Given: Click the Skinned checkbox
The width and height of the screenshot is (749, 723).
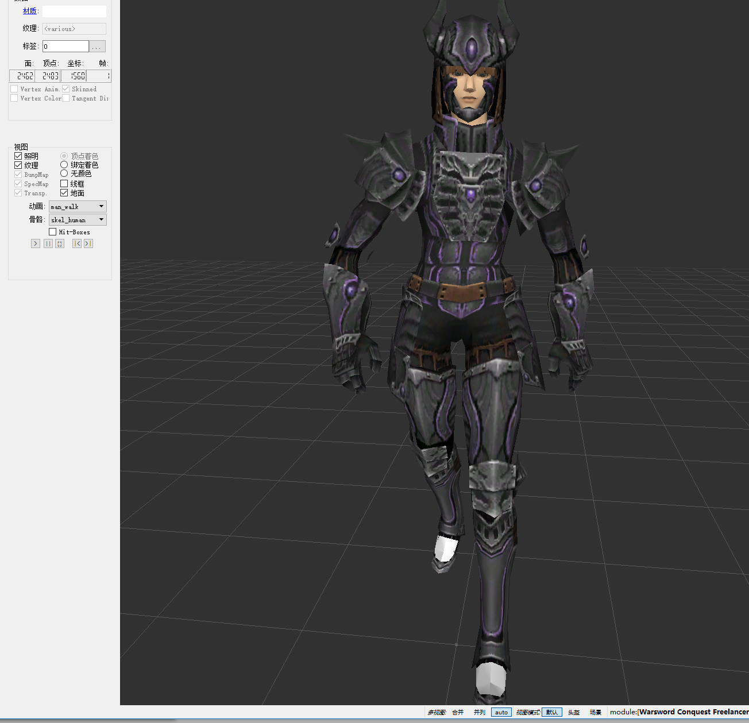Looking at the screenshot, I should pyautogui.click(x=66, y=89).
